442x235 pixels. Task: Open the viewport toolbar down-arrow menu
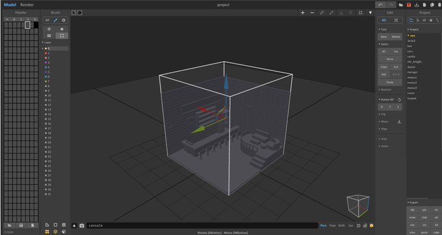pos(370,13)
